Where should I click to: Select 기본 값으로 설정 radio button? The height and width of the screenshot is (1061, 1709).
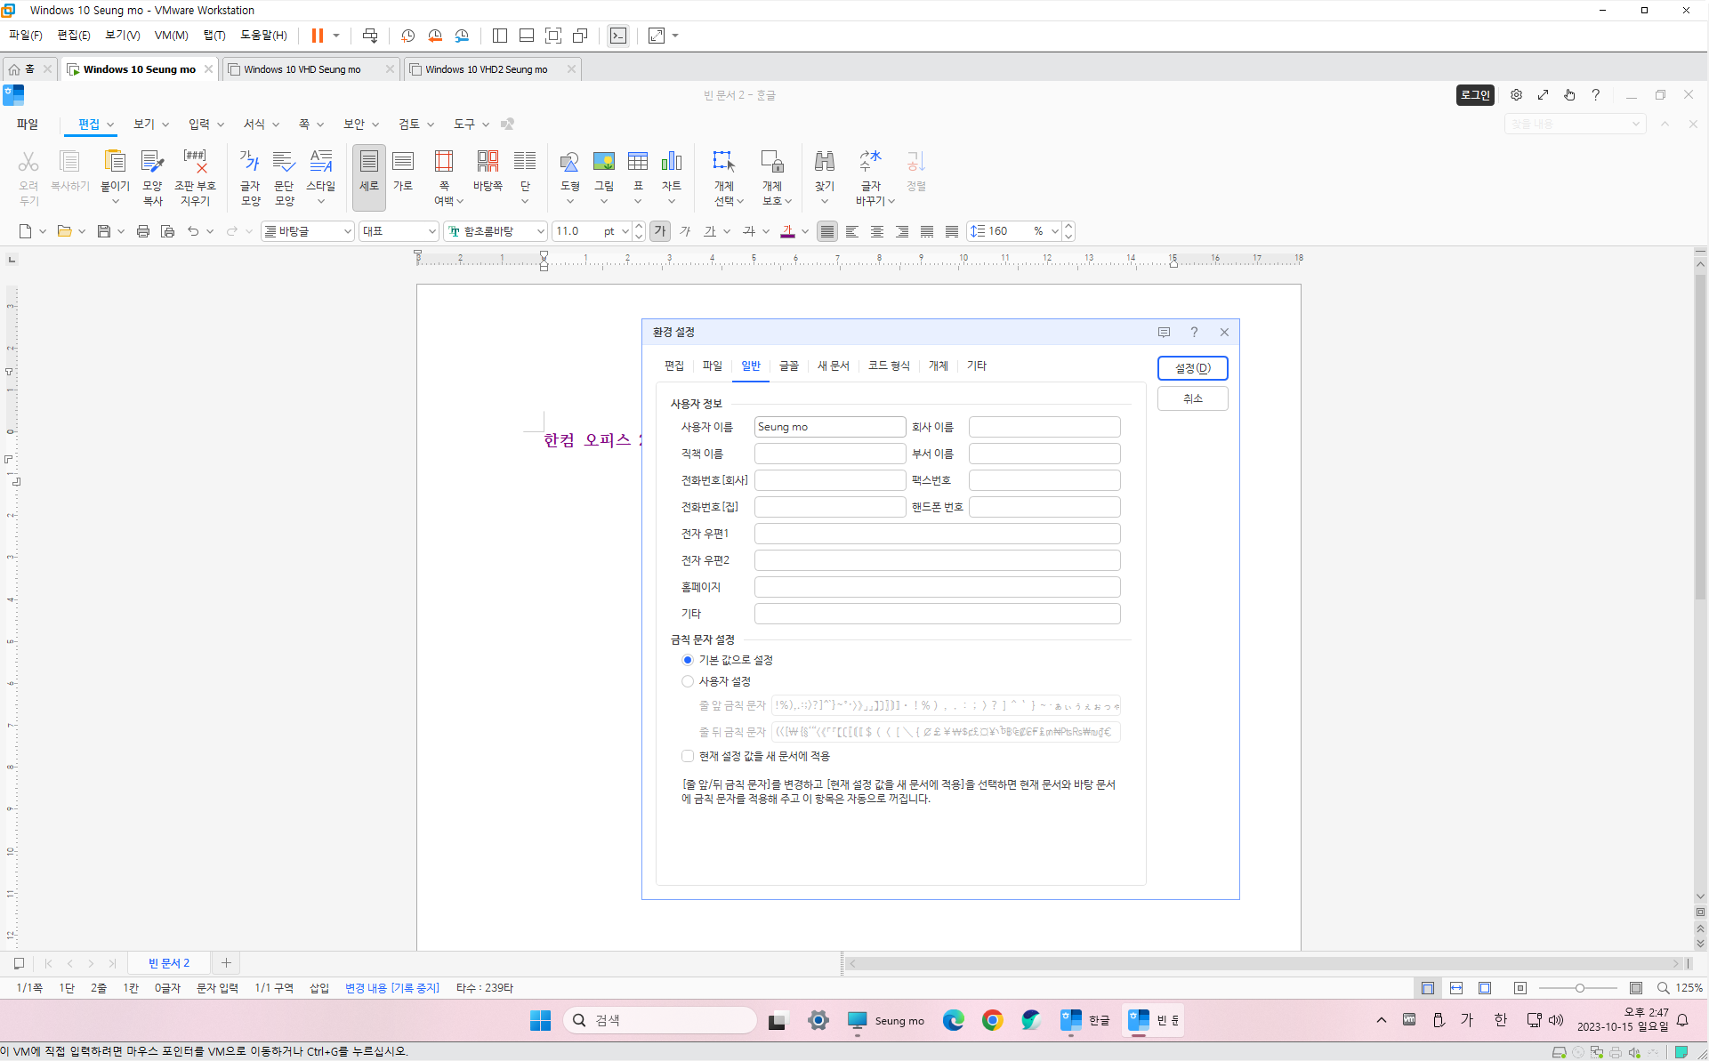pos(688,660)
